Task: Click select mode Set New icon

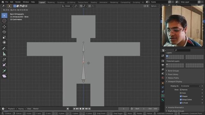Action: point(15,6)
